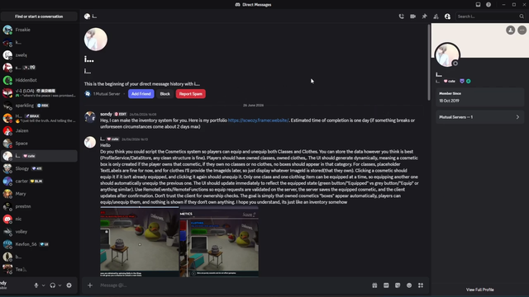Open the GIF picker
This screenshot has width=529, height=297.
click(x=386, y=285)
